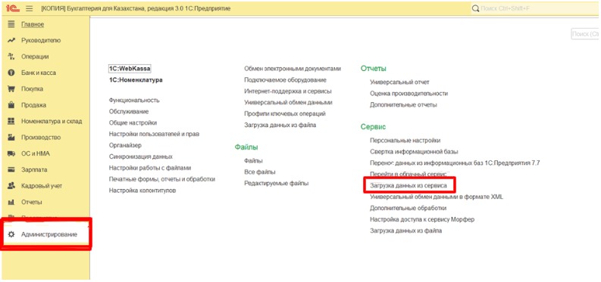Open Синхронизация данных
The height and width of the screenshot is (282, 601).
pos(141,156)
